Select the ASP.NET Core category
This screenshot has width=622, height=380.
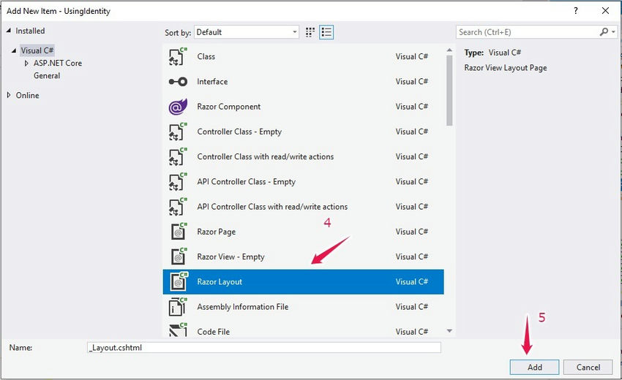click(x=58, y=63)
